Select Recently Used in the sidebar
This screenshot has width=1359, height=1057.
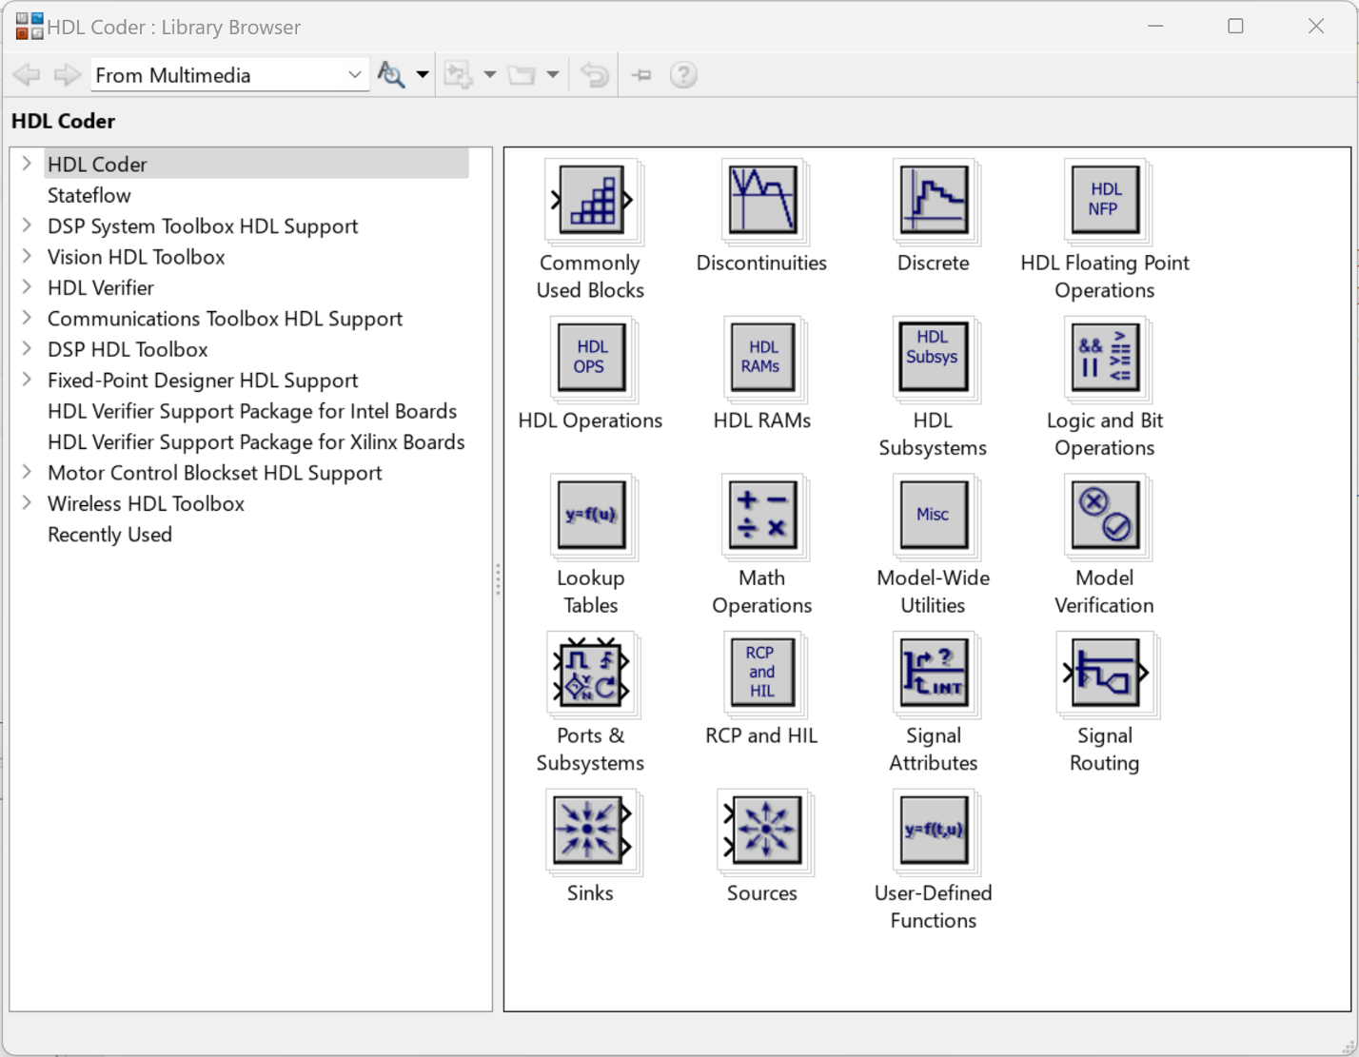coord(109,535)
